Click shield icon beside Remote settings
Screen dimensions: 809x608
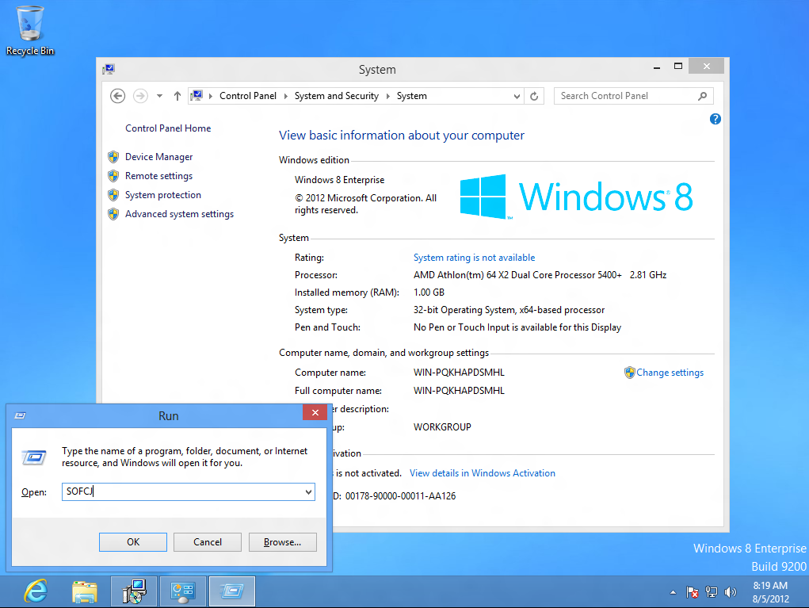[113, 176]
